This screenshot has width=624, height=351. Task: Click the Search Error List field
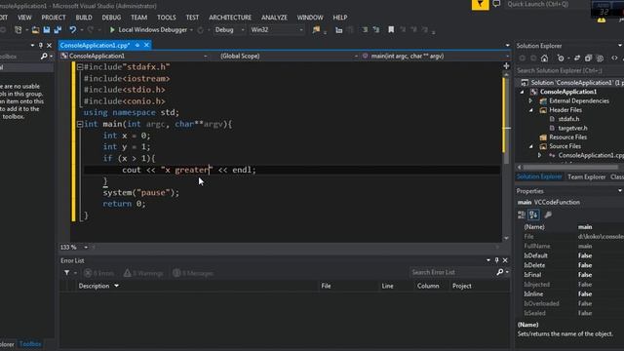[x=451, y=273]
